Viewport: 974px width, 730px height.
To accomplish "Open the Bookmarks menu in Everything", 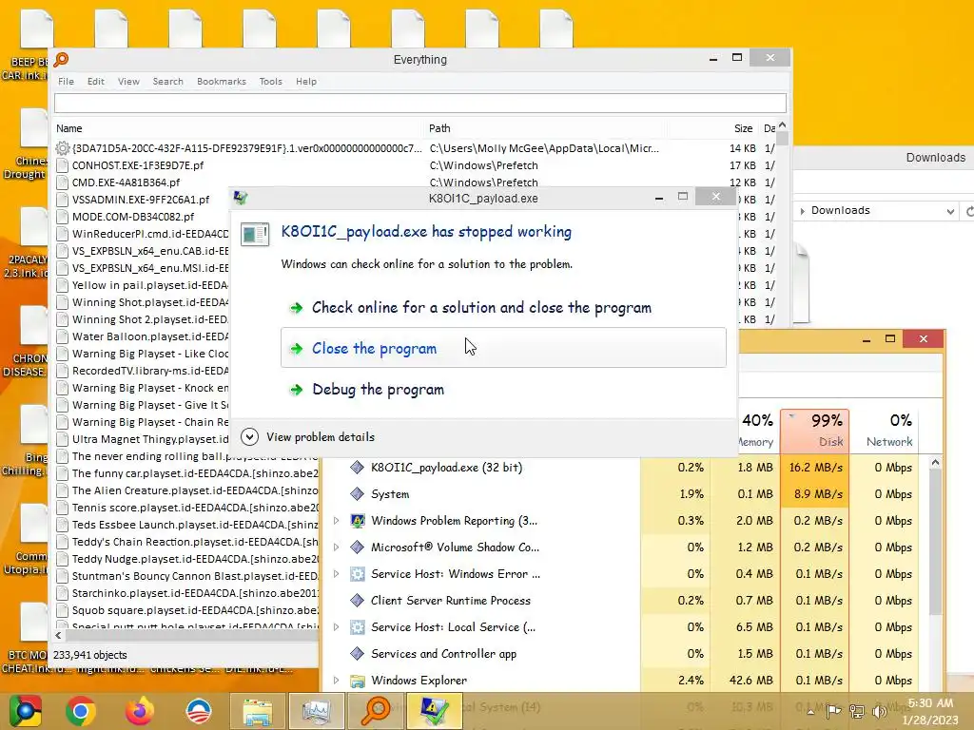I will coord(221,82).
